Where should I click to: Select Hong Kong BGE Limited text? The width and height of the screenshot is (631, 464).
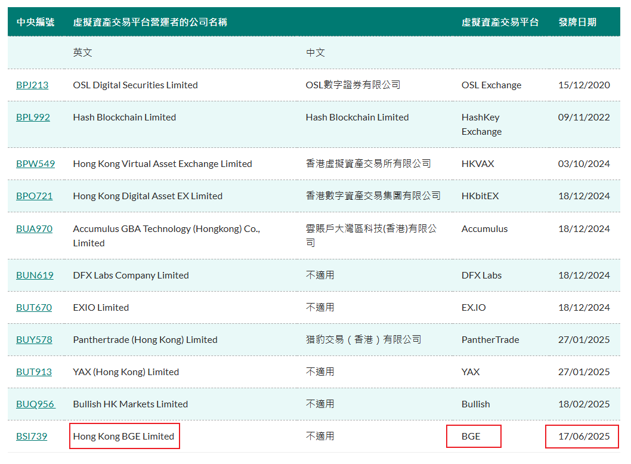123,436
